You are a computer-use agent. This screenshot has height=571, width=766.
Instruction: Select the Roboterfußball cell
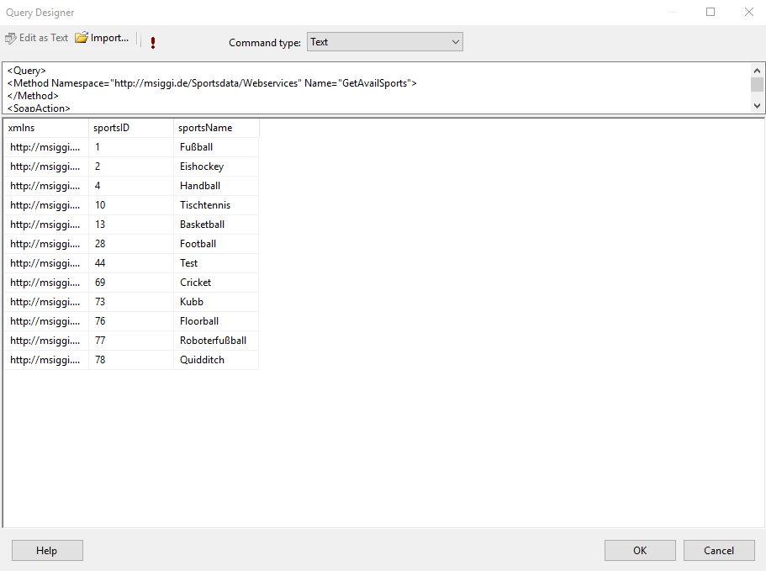215,341
